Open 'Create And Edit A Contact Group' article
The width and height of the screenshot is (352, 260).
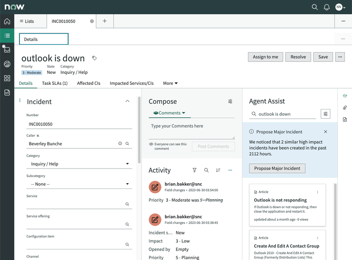(287, 246)
